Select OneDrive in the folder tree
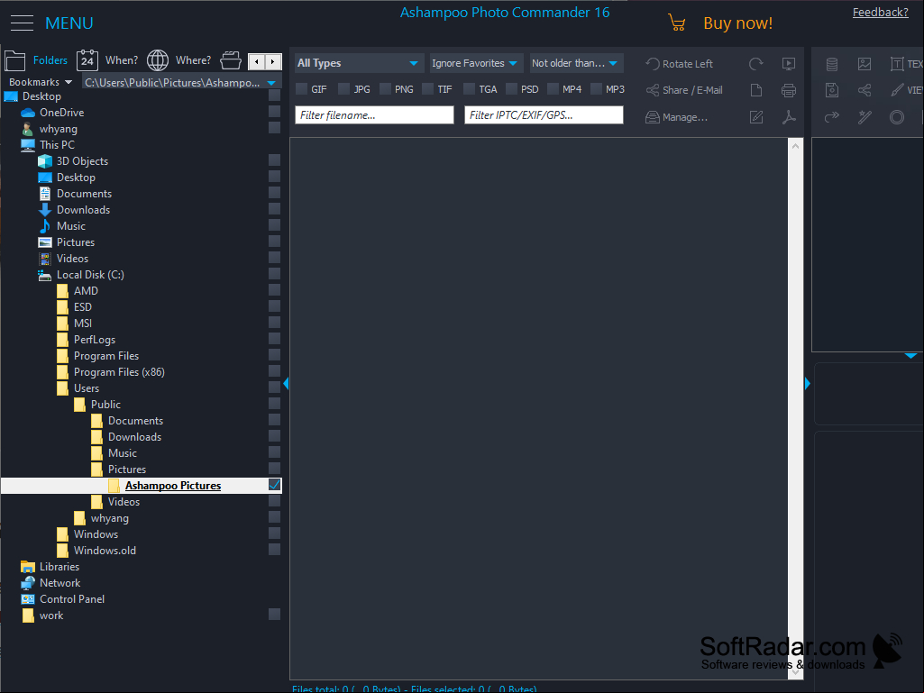 [x=62, y=113]
